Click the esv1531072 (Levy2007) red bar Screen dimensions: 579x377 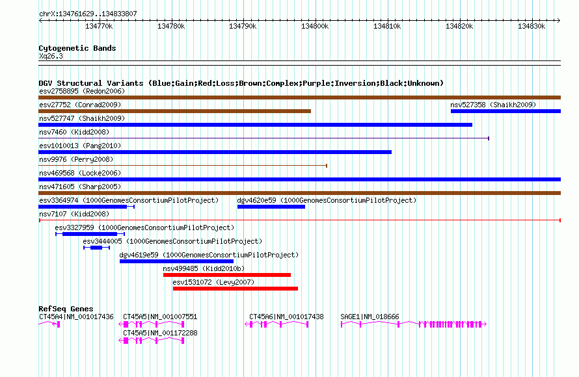pos(236,289)
